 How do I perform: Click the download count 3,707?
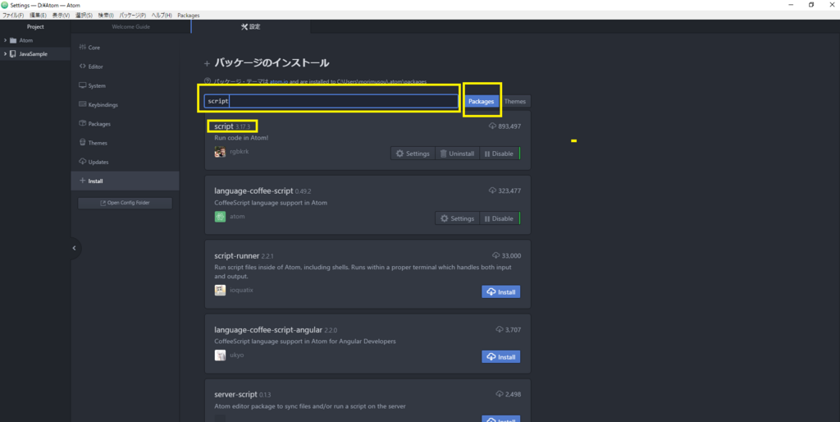click(x=513, y=330)
